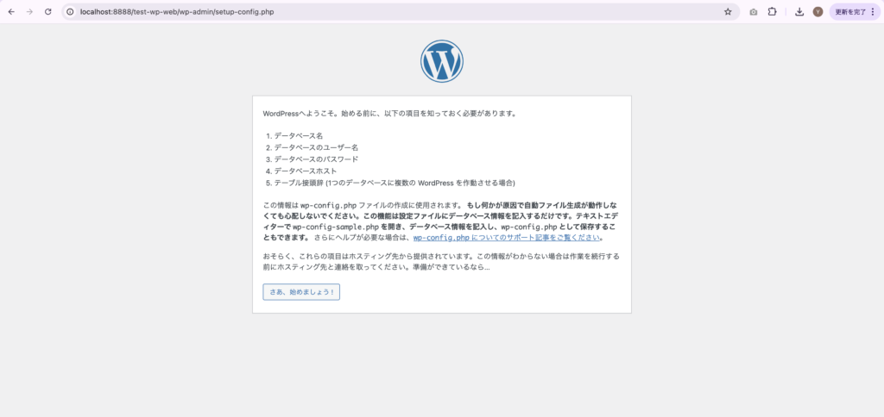Go back to the previous page
The image size is (884, 417).
pos(11,11)
